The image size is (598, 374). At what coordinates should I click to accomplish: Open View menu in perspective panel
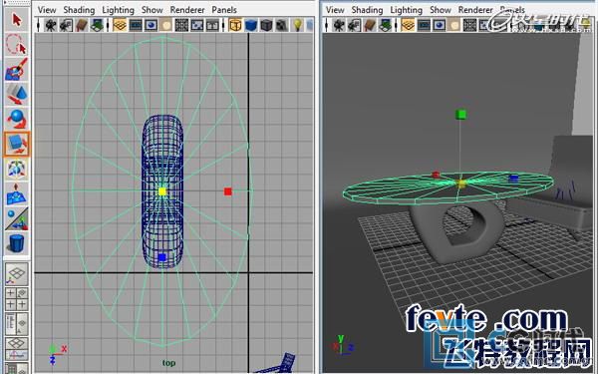[335, 10]
